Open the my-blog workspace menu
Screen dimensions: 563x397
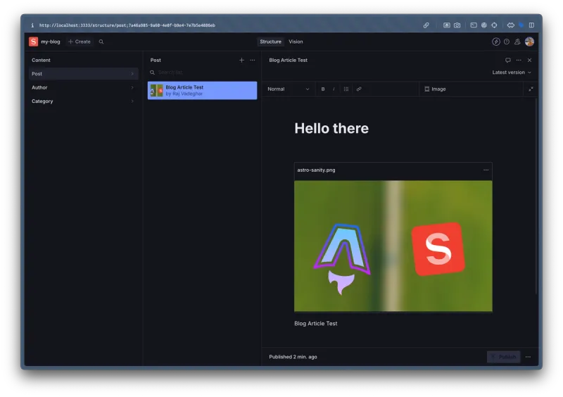point(50,42)
